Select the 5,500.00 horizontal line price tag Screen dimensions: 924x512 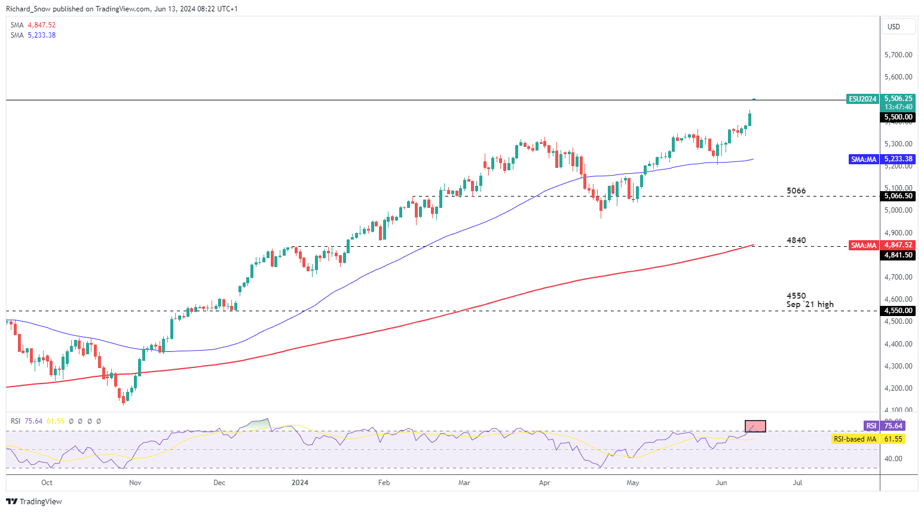click(x=898, y=117)
